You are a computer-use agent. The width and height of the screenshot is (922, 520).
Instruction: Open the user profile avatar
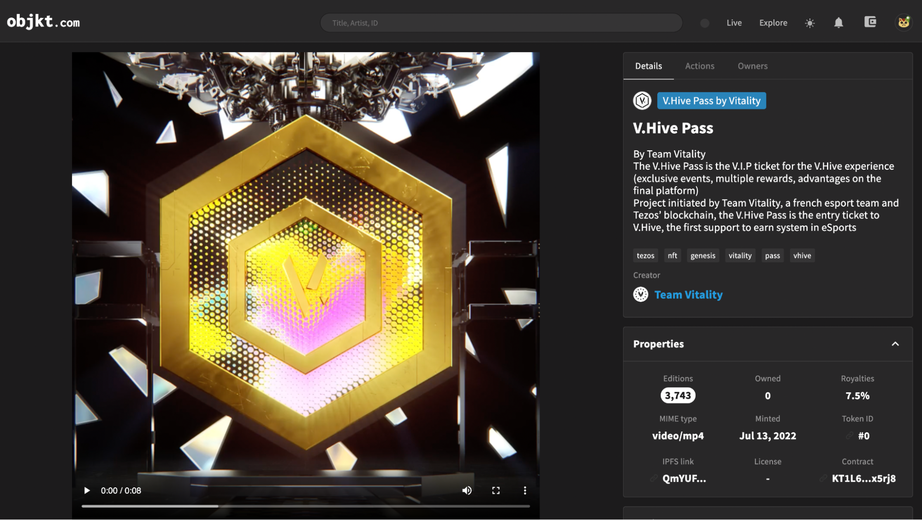click(x=904, y=22)
